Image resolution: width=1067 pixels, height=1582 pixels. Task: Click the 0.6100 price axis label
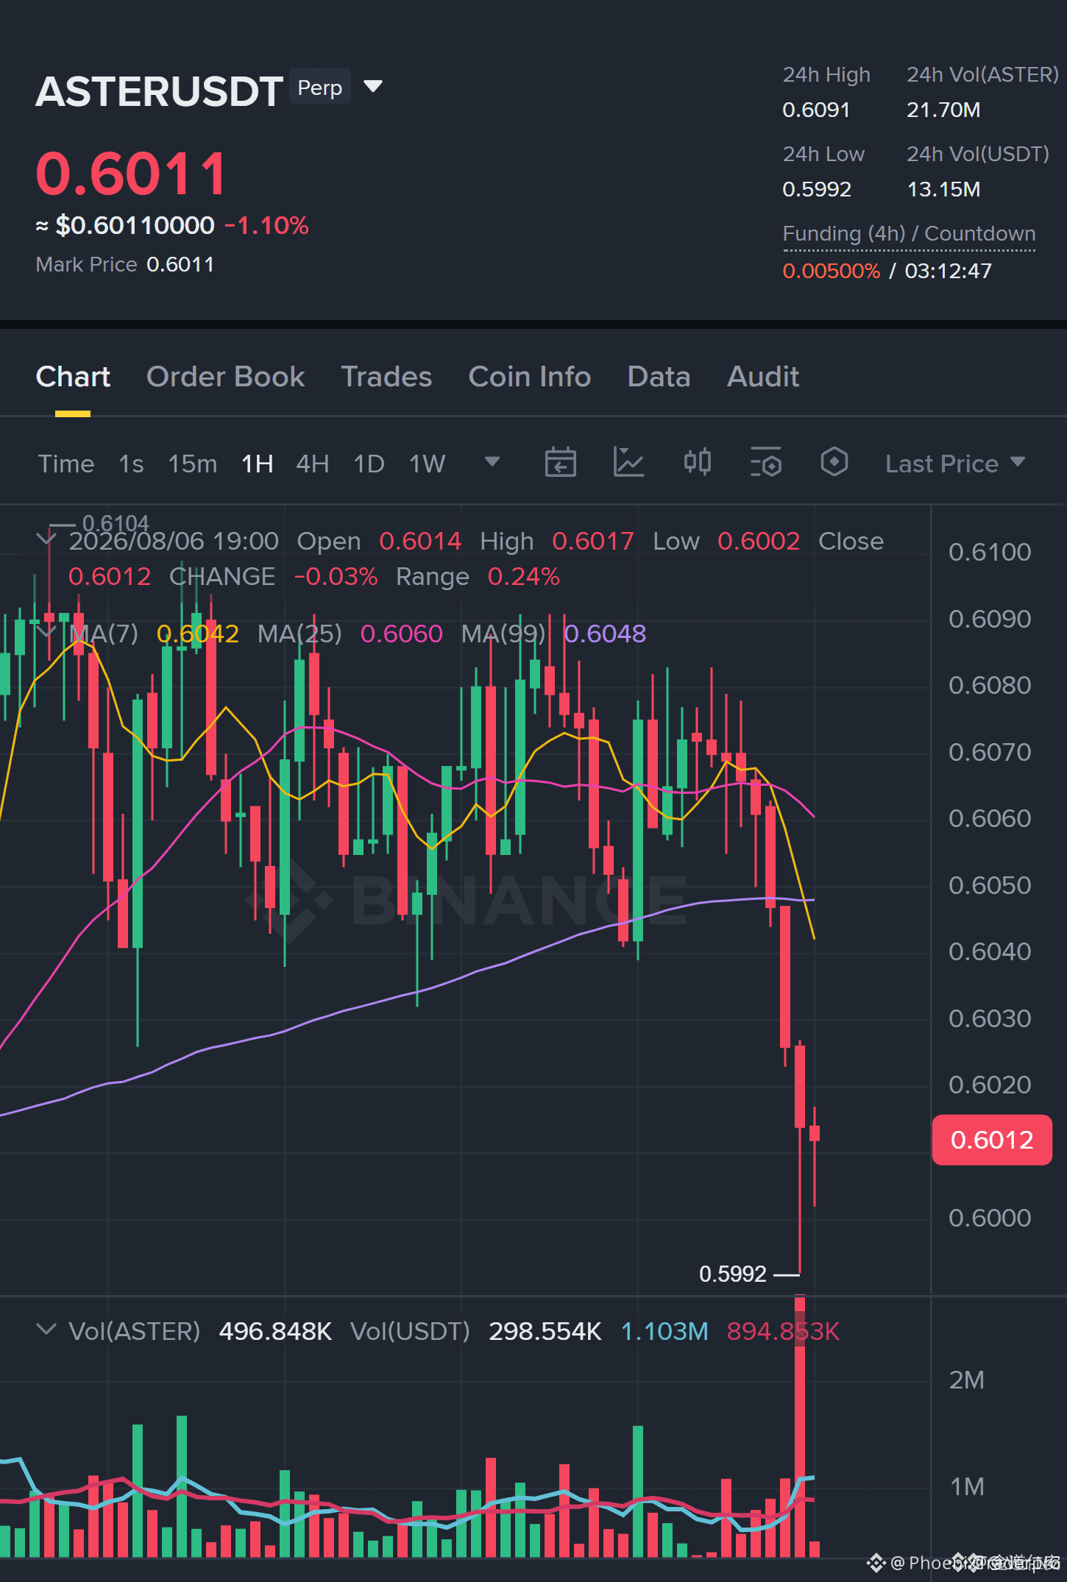[990, 552]
